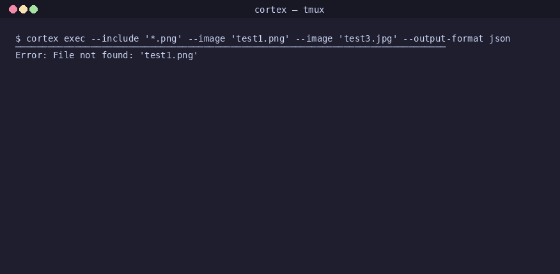
Task: Click the first '--image' flag
Action: (x=206, y=38)
